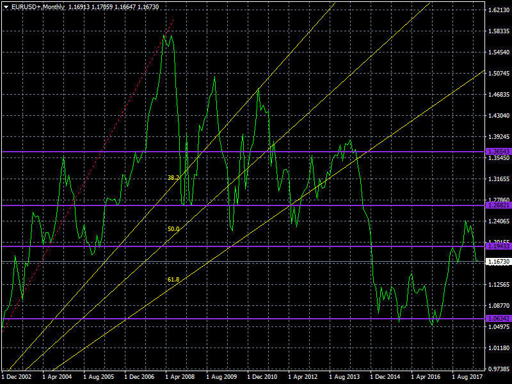The image size is (512, 384).
Task: Click the white 1.16730 current price tag
Action: [x=499, y=262]
